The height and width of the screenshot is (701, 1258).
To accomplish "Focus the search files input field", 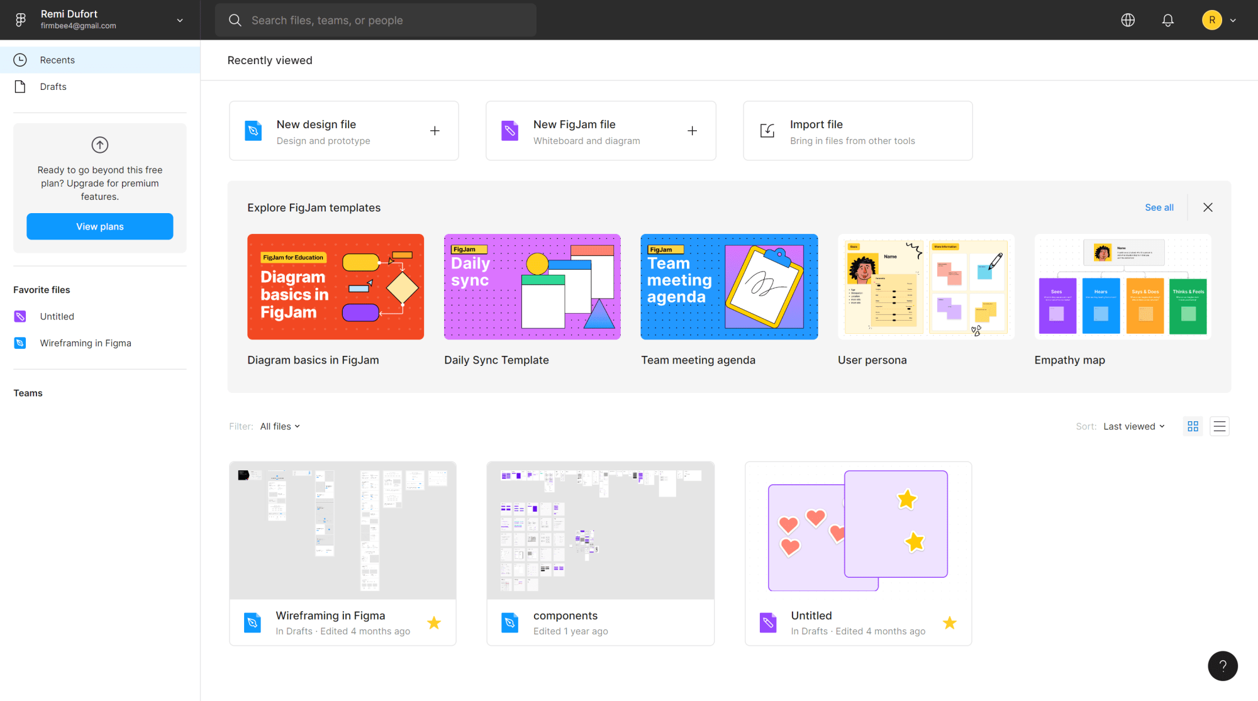I will [376, 20].
